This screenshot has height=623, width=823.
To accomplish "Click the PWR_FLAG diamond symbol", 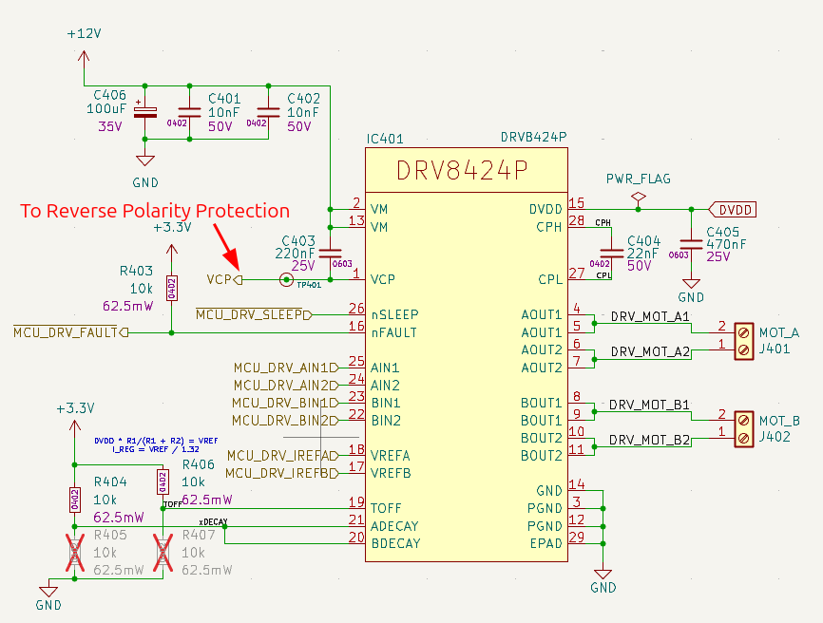I will pyautogui.click(x=639, y=198).
